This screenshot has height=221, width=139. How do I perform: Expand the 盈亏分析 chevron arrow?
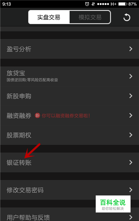[131, 49]
